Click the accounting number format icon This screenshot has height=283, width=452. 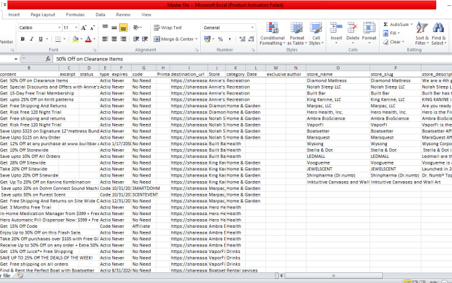[207, 39]
